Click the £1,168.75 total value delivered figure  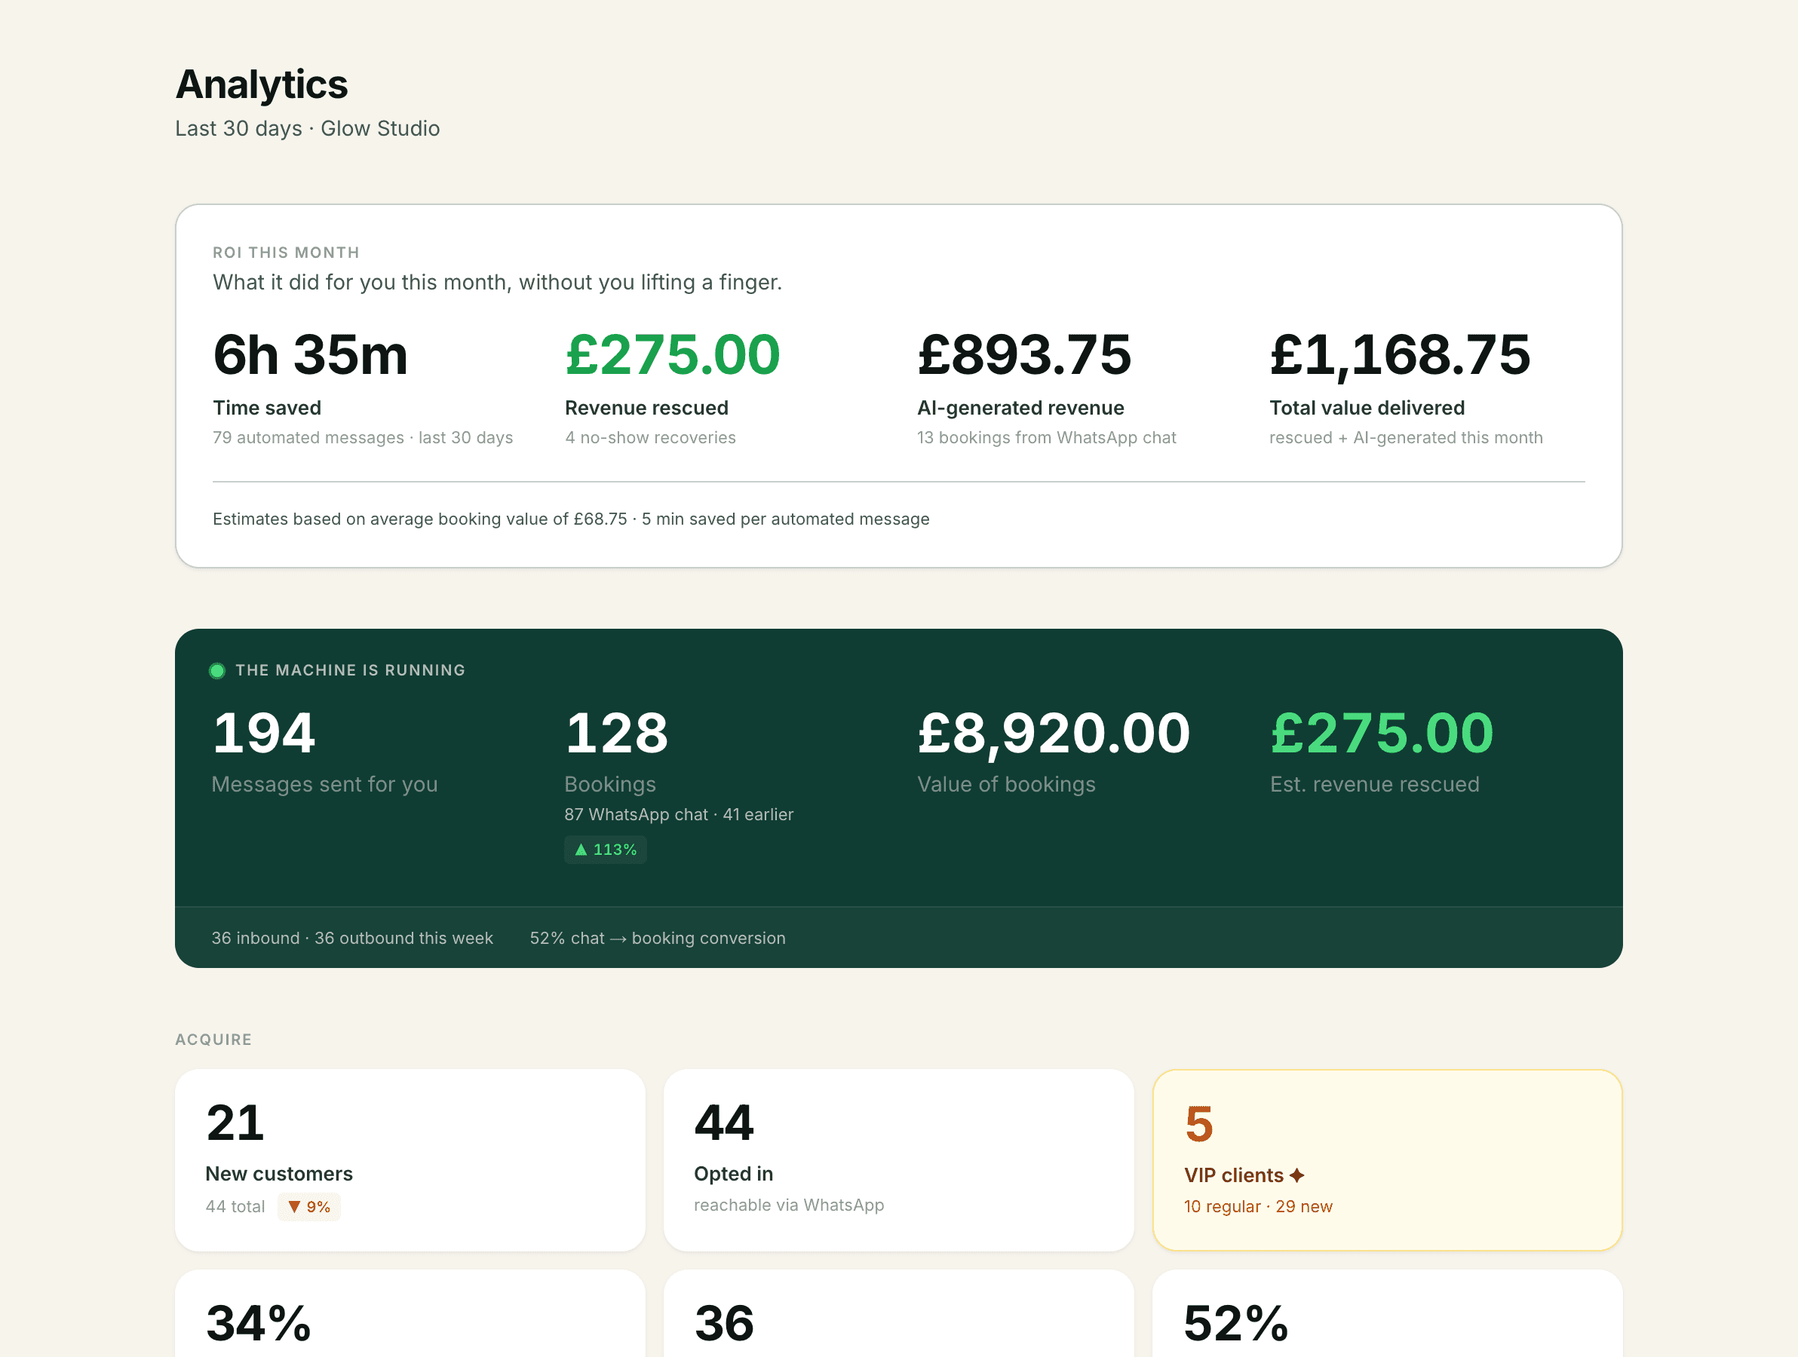[x=1400, y=355]
